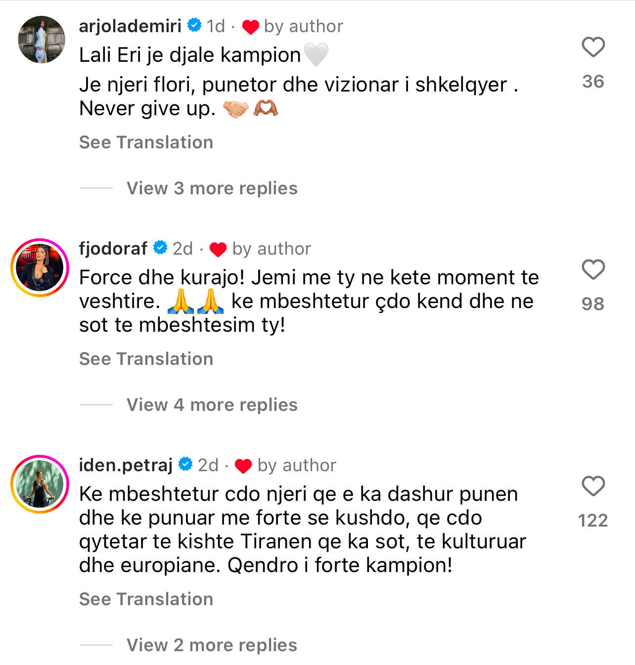Like the arjolademiri comment with heart

(593, 47)
